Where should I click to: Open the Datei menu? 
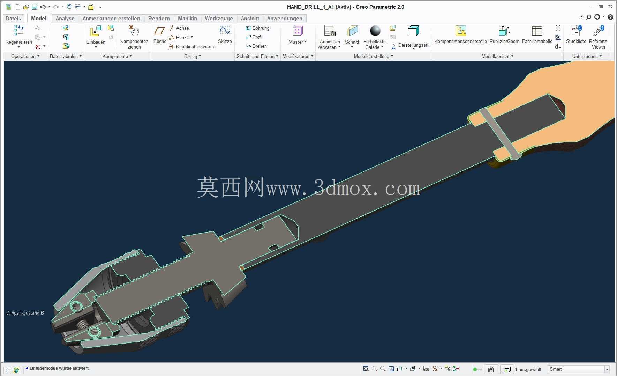click(x=14, y=19)
